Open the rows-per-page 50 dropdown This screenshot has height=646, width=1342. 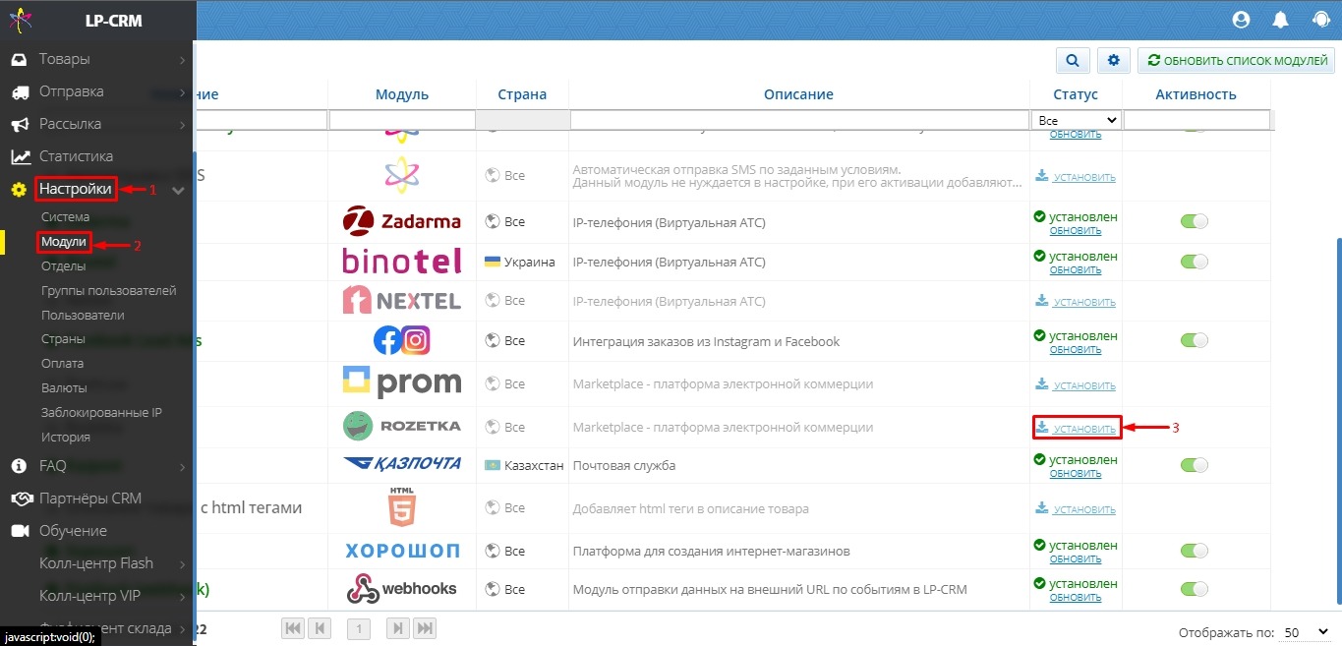click(x=1307, y=632)
